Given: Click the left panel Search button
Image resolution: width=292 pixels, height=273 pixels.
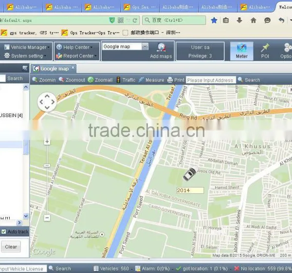Looking at the screenshot, I should point(15,78).
